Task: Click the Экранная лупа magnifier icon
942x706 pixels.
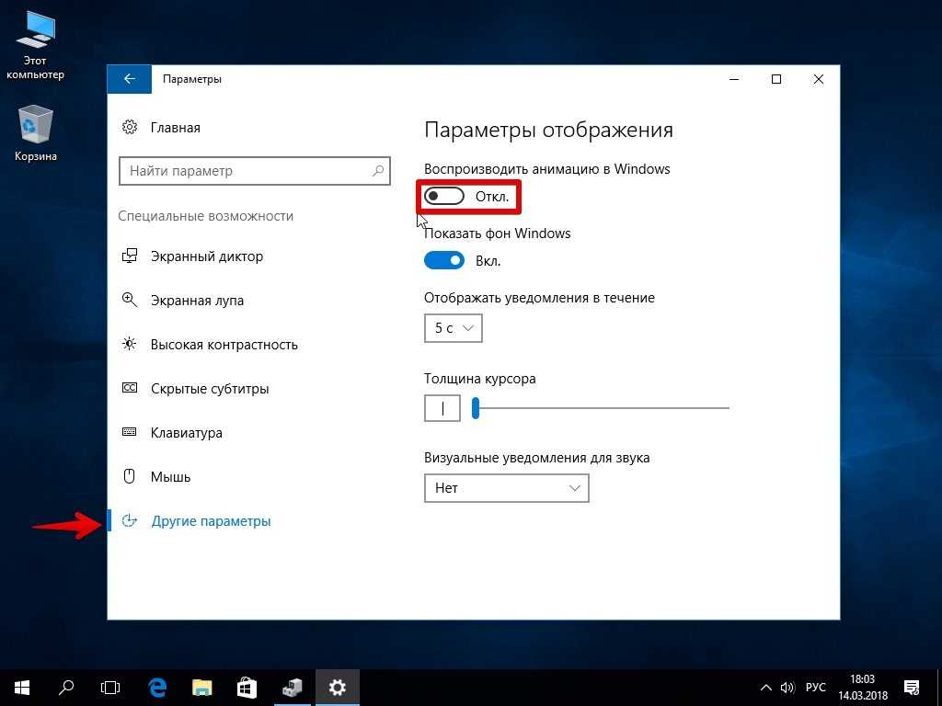Action: [130, 300]
